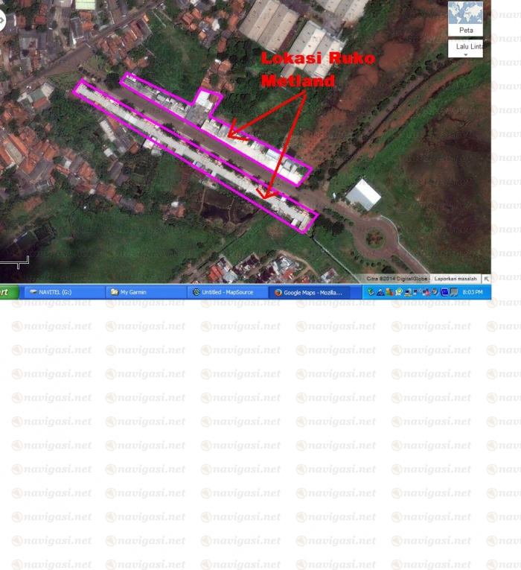Screen dimensions: 521x570
Task: Click the white-roofed building near the roundabout
Action: pyautogui.click(x=363, y=194)
